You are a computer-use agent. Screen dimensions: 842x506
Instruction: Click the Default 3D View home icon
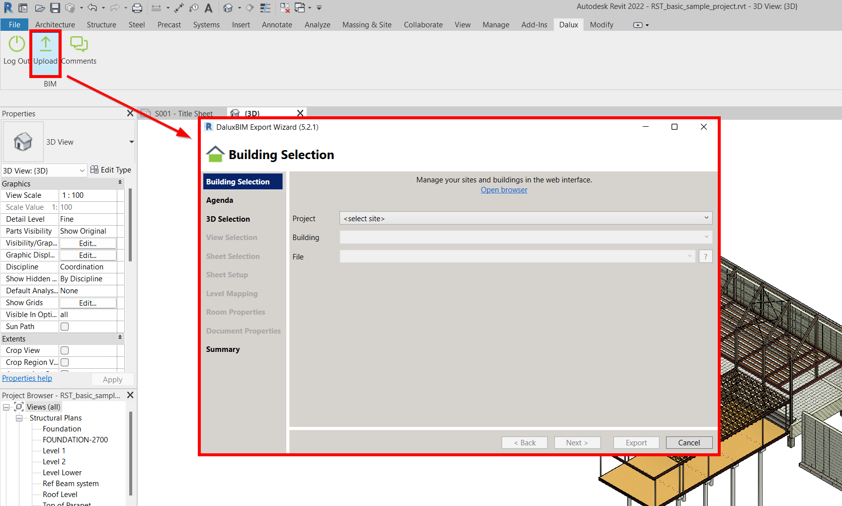click(x=229, y=7)
